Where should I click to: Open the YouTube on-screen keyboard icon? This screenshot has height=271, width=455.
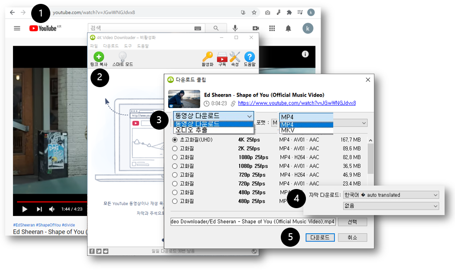(198, 28)
